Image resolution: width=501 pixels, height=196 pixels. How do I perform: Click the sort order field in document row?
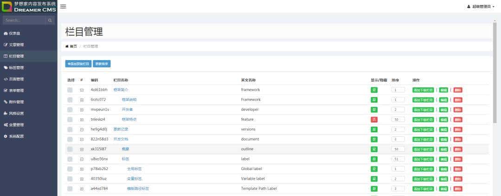click(x=398, y=139)
